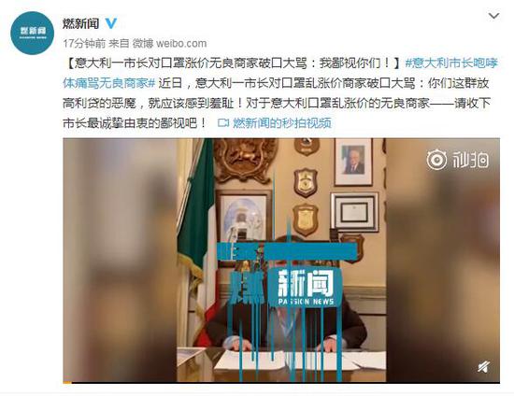The image size is (514, 396).
Task: Click the blue verified V badge
Action: (x=111, y=23)
